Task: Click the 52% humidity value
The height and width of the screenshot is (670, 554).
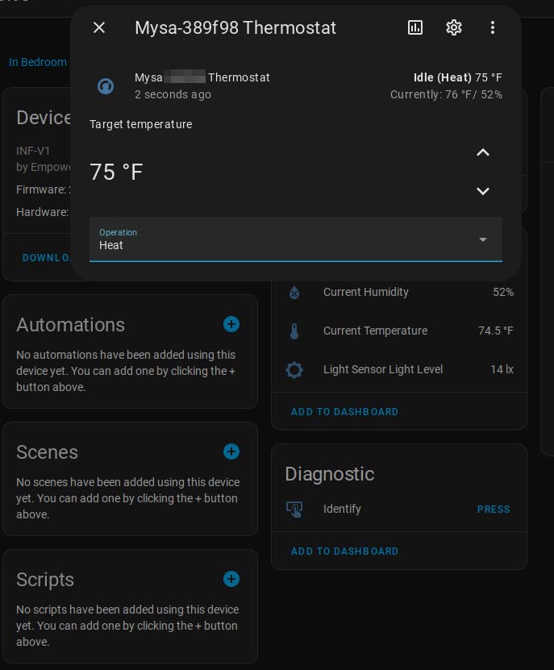Action: pos(503,293)
